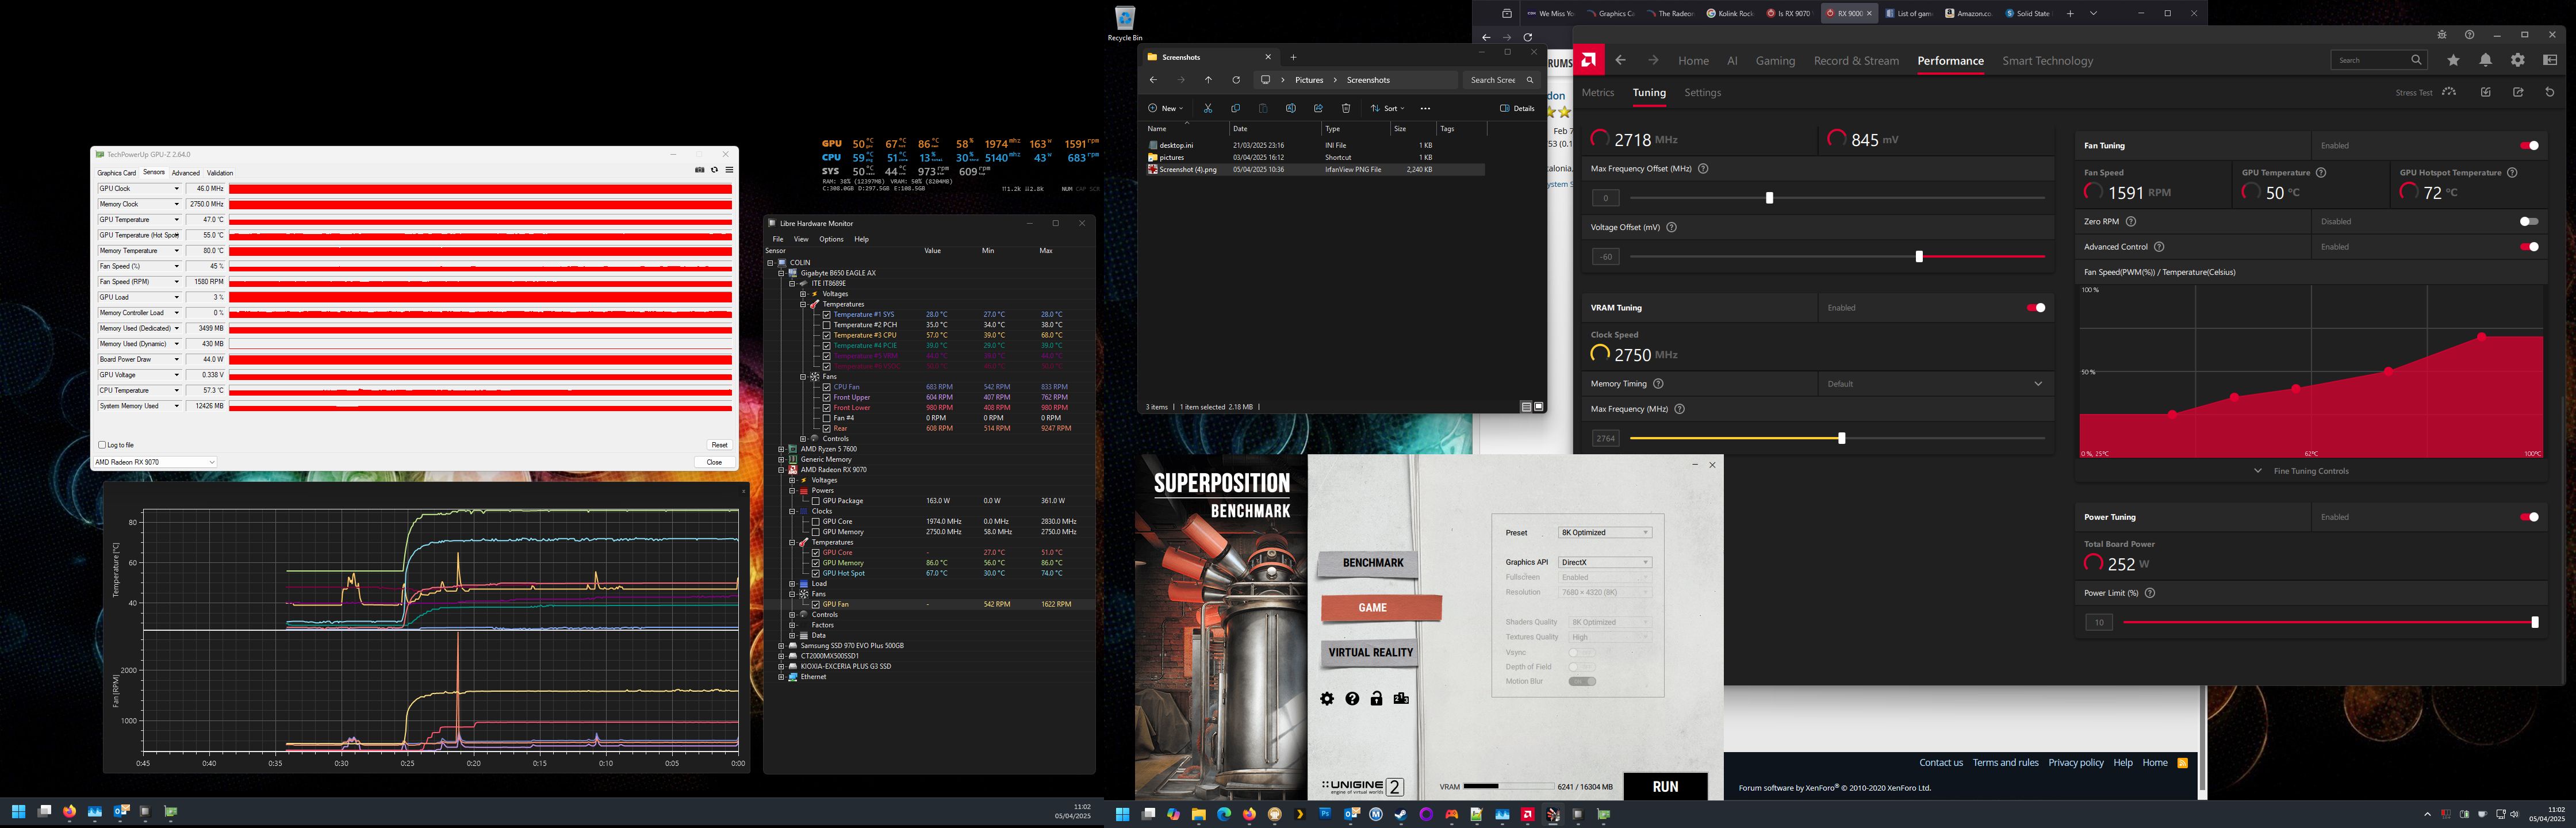Switch to the Metrics tab

pyautogui.click(x=1597, y=93)
